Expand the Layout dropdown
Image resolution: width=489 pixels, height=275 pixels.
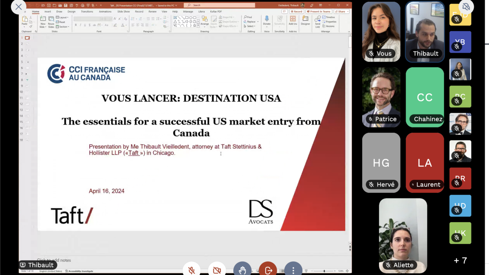[62, 18]
